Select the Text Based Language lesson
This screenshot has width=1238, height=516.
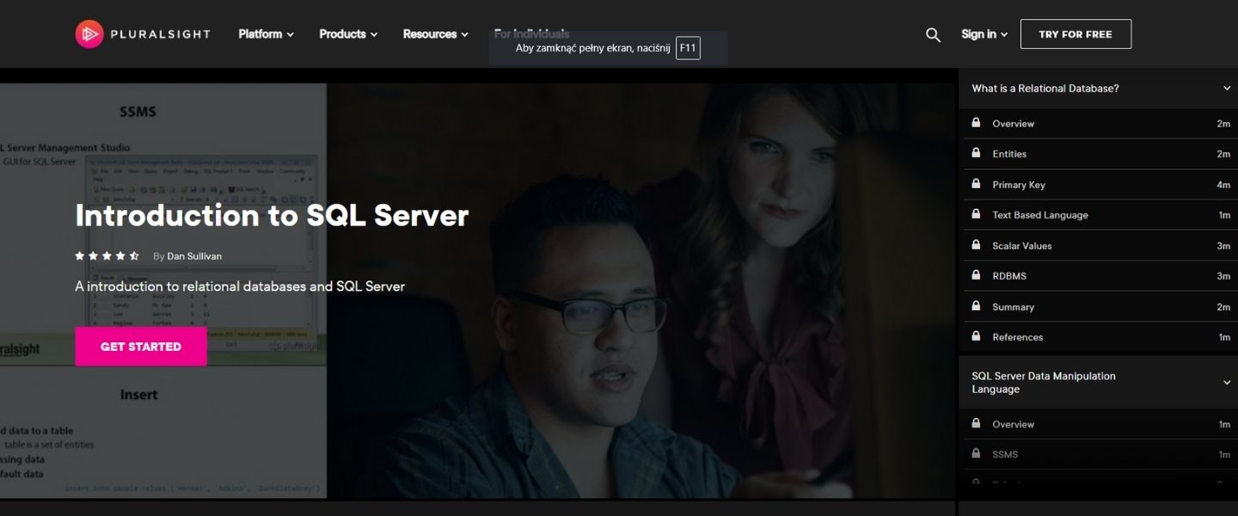(1040, 215)
